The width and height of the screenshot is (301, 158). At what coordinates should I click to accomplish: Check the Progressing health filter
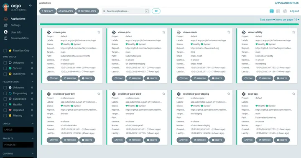(5, 93)
